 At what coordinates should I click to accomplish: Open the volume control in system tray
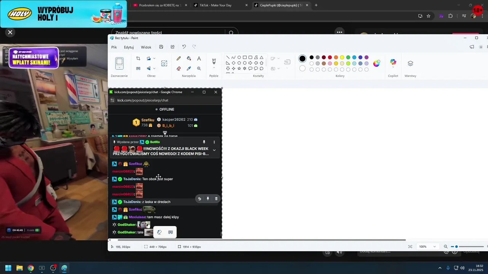[x=462, y=268]
